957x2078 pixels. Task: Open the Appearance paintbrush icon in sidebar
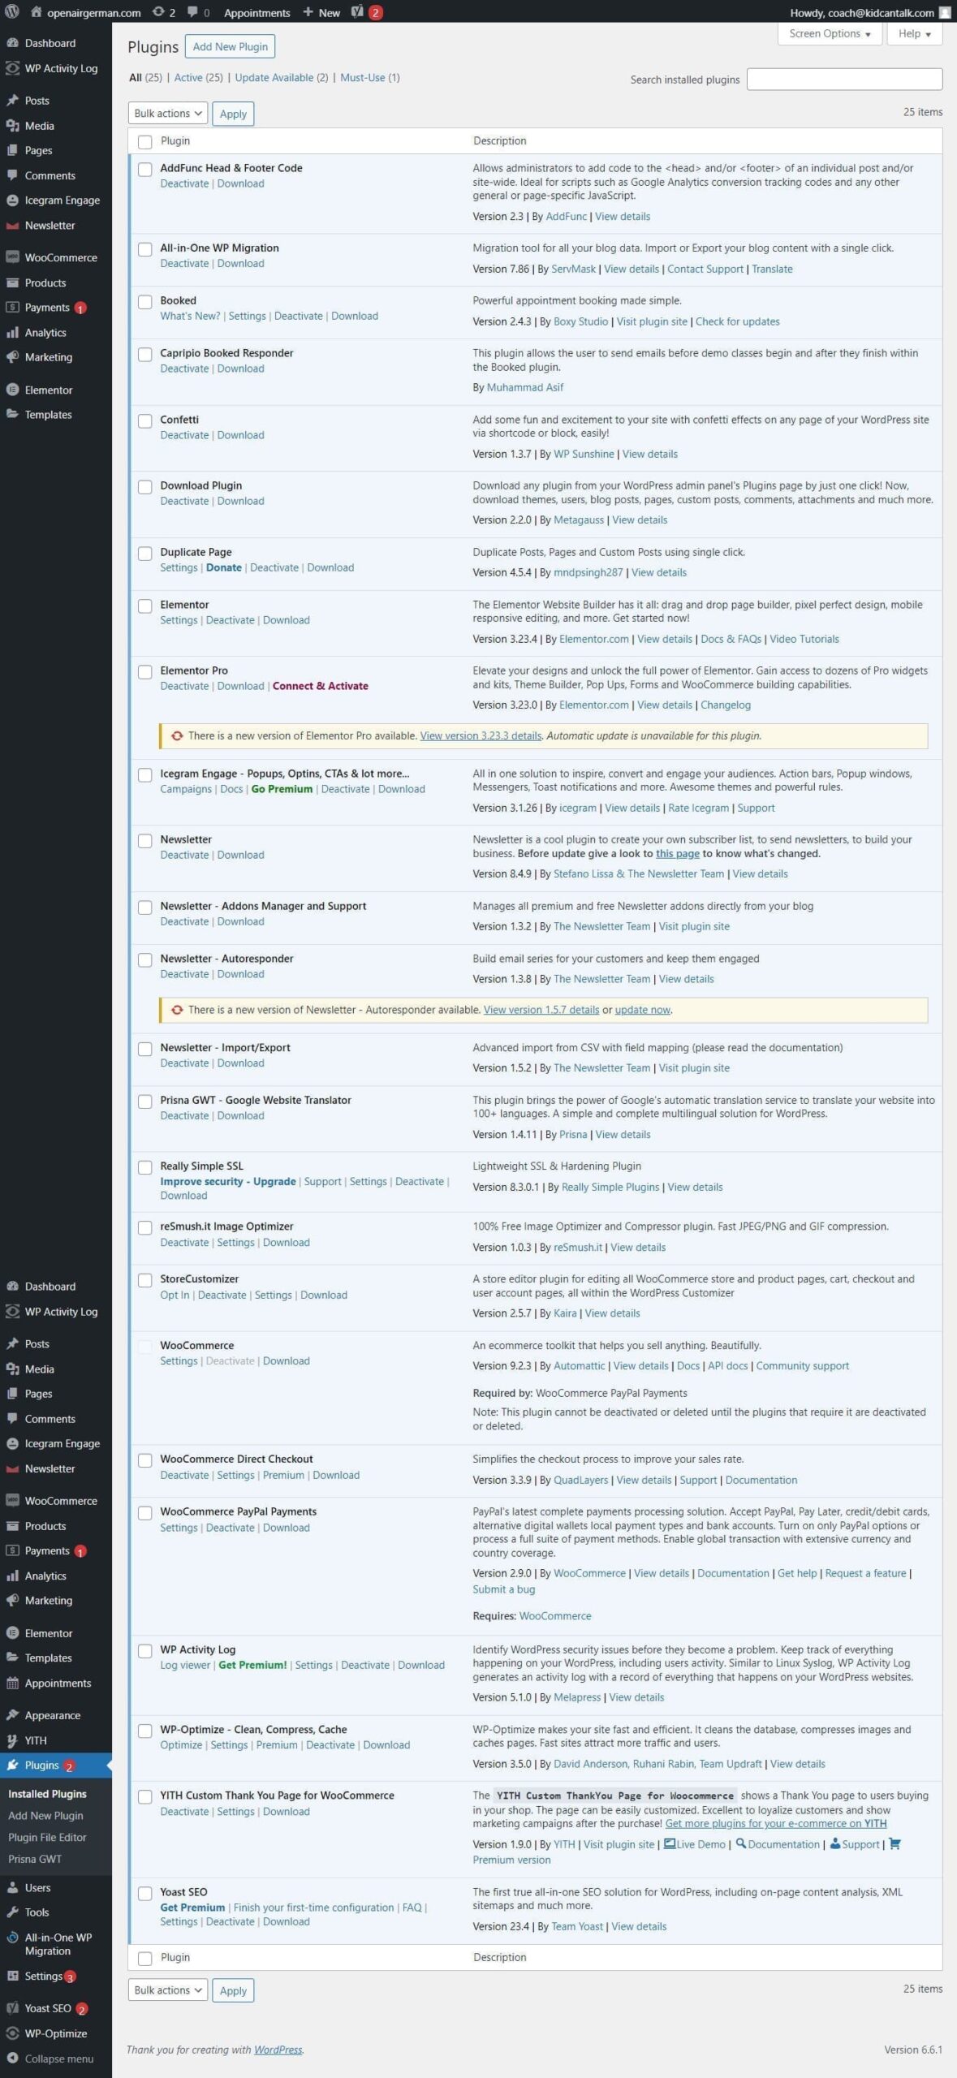(x=12, y=1715)
